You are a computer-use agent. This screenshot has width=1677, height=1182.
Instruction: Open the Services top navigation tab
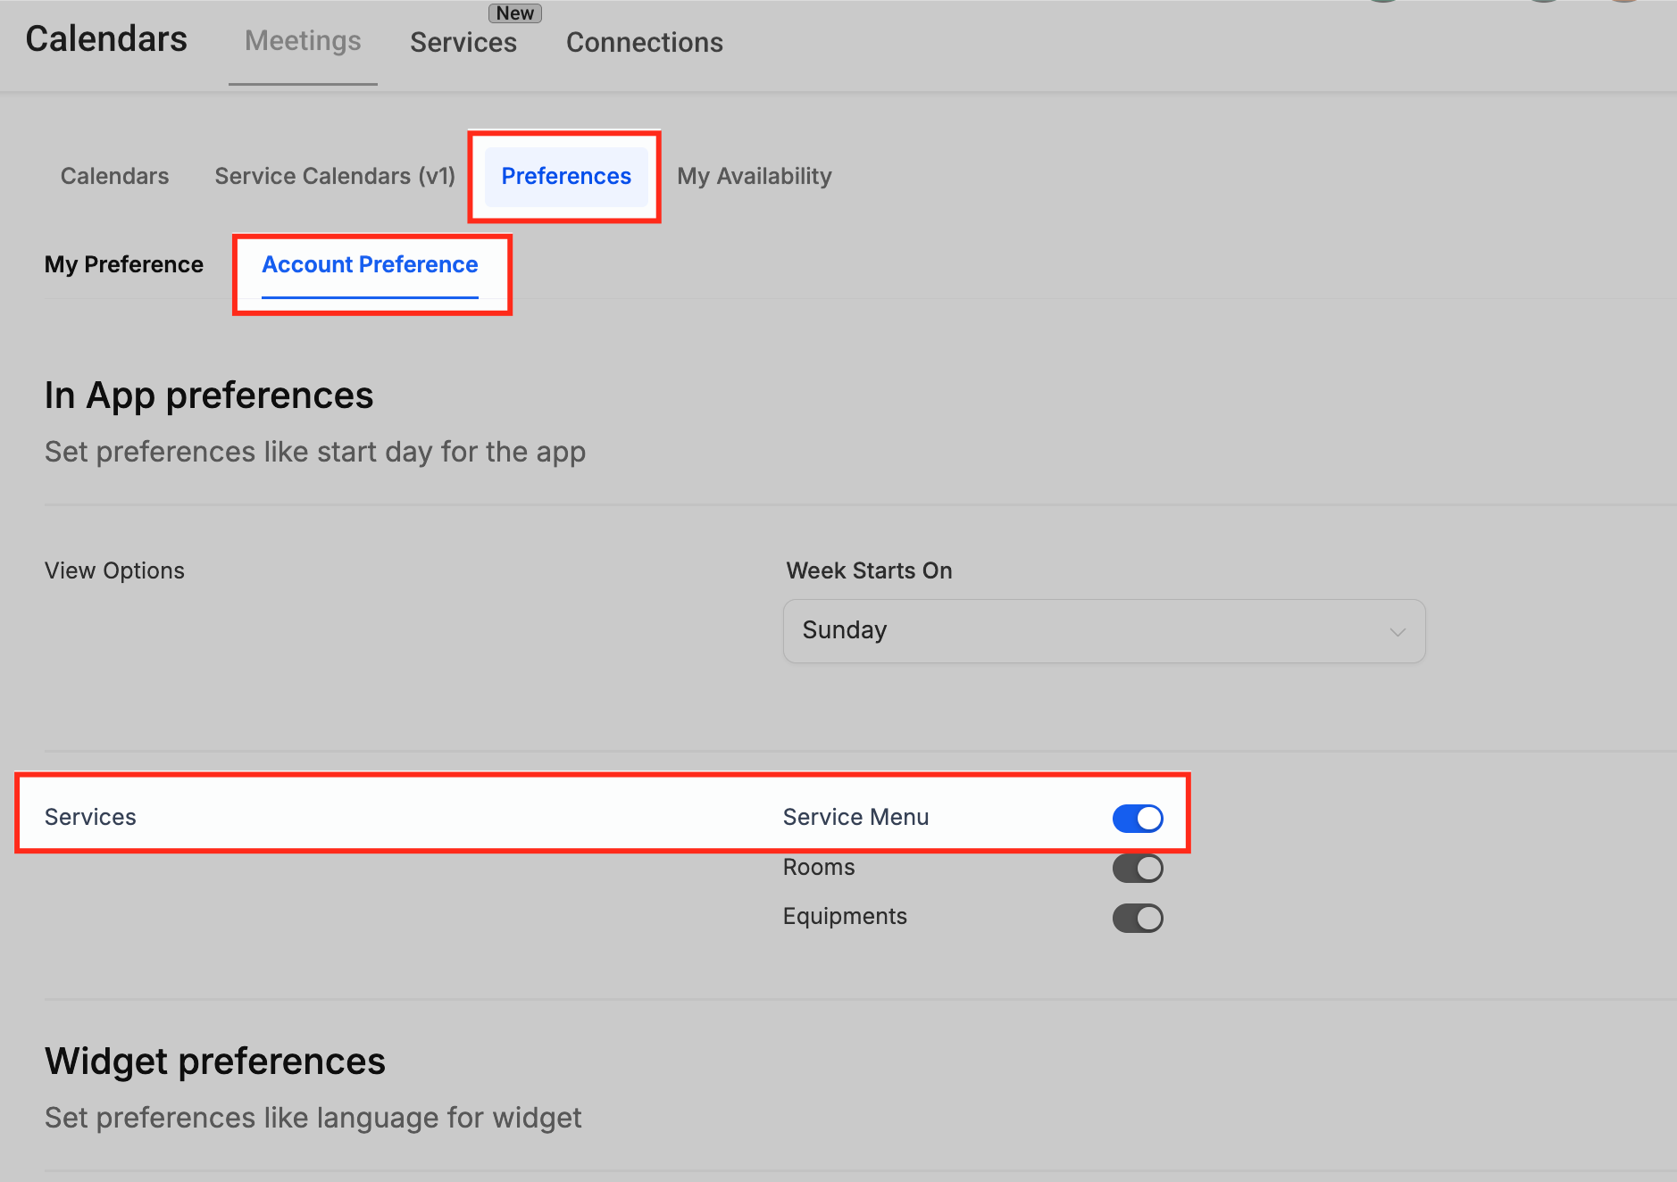pos(463,42)
